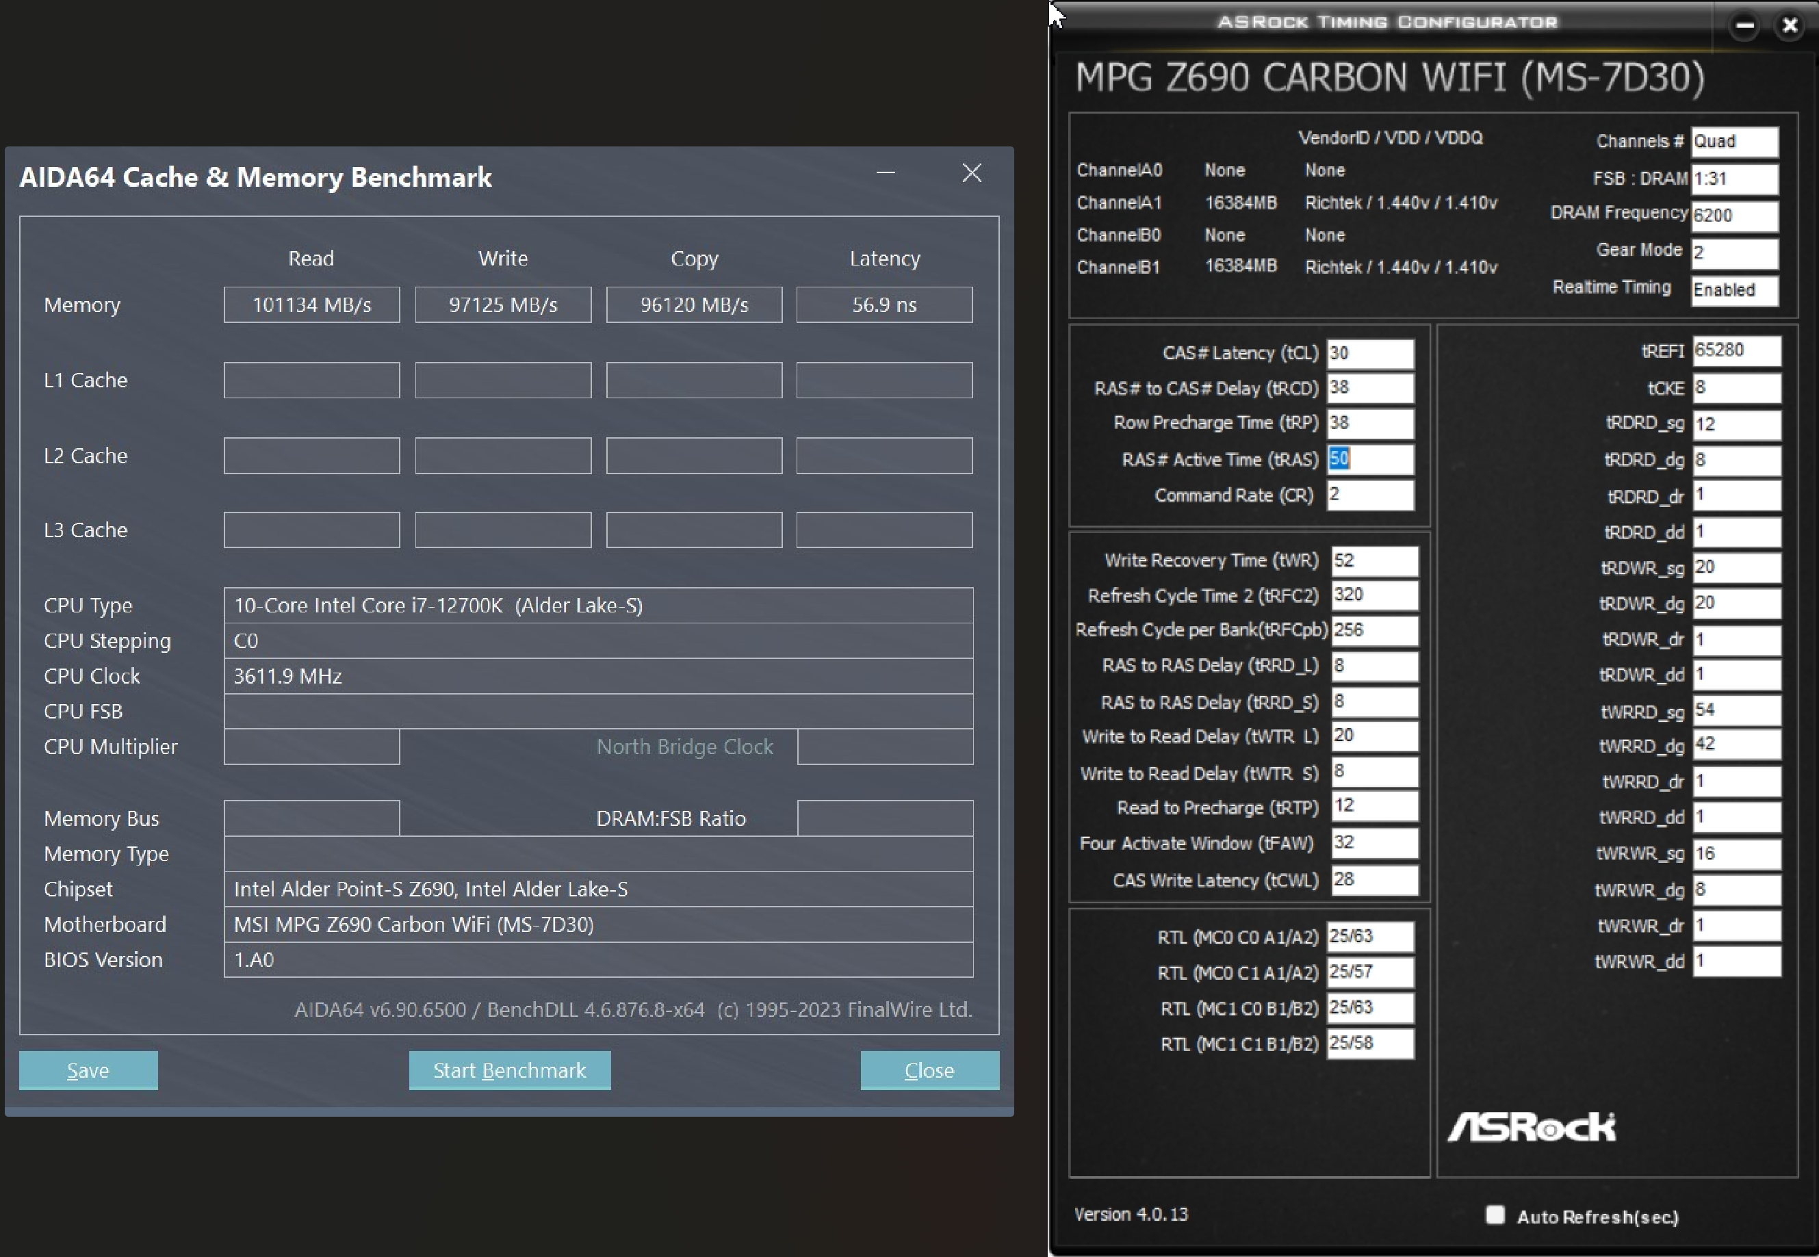The height and width of the screenshot is (1257, 1819).
Task: Click the tREFI value field
Action: tap(1736, 350)
